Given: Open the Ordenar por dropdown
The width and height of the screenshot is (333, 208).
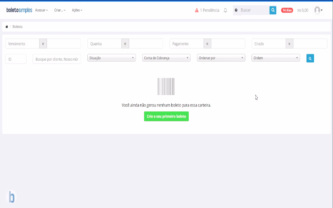Looking at the screenshot, I should pos(221,58).
